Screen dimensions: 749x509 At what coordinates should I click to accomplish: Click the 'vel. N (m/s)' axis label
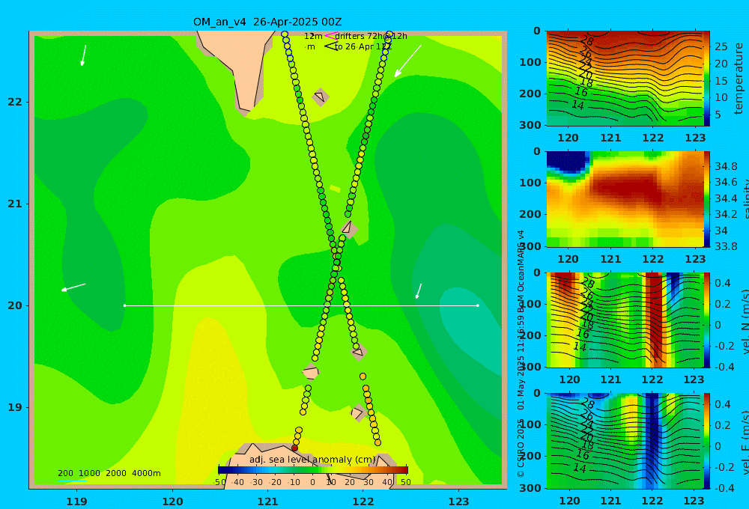[745, 322]
